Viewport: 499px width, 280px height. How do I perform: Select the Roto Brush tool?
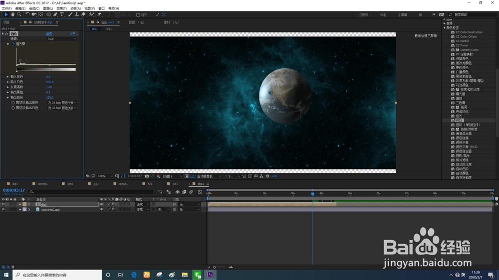click(92, 14)
